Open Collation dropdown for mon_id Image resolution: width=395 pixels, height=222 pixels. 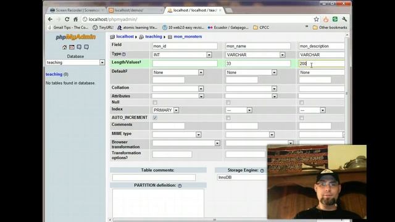[x=178, y=89]
